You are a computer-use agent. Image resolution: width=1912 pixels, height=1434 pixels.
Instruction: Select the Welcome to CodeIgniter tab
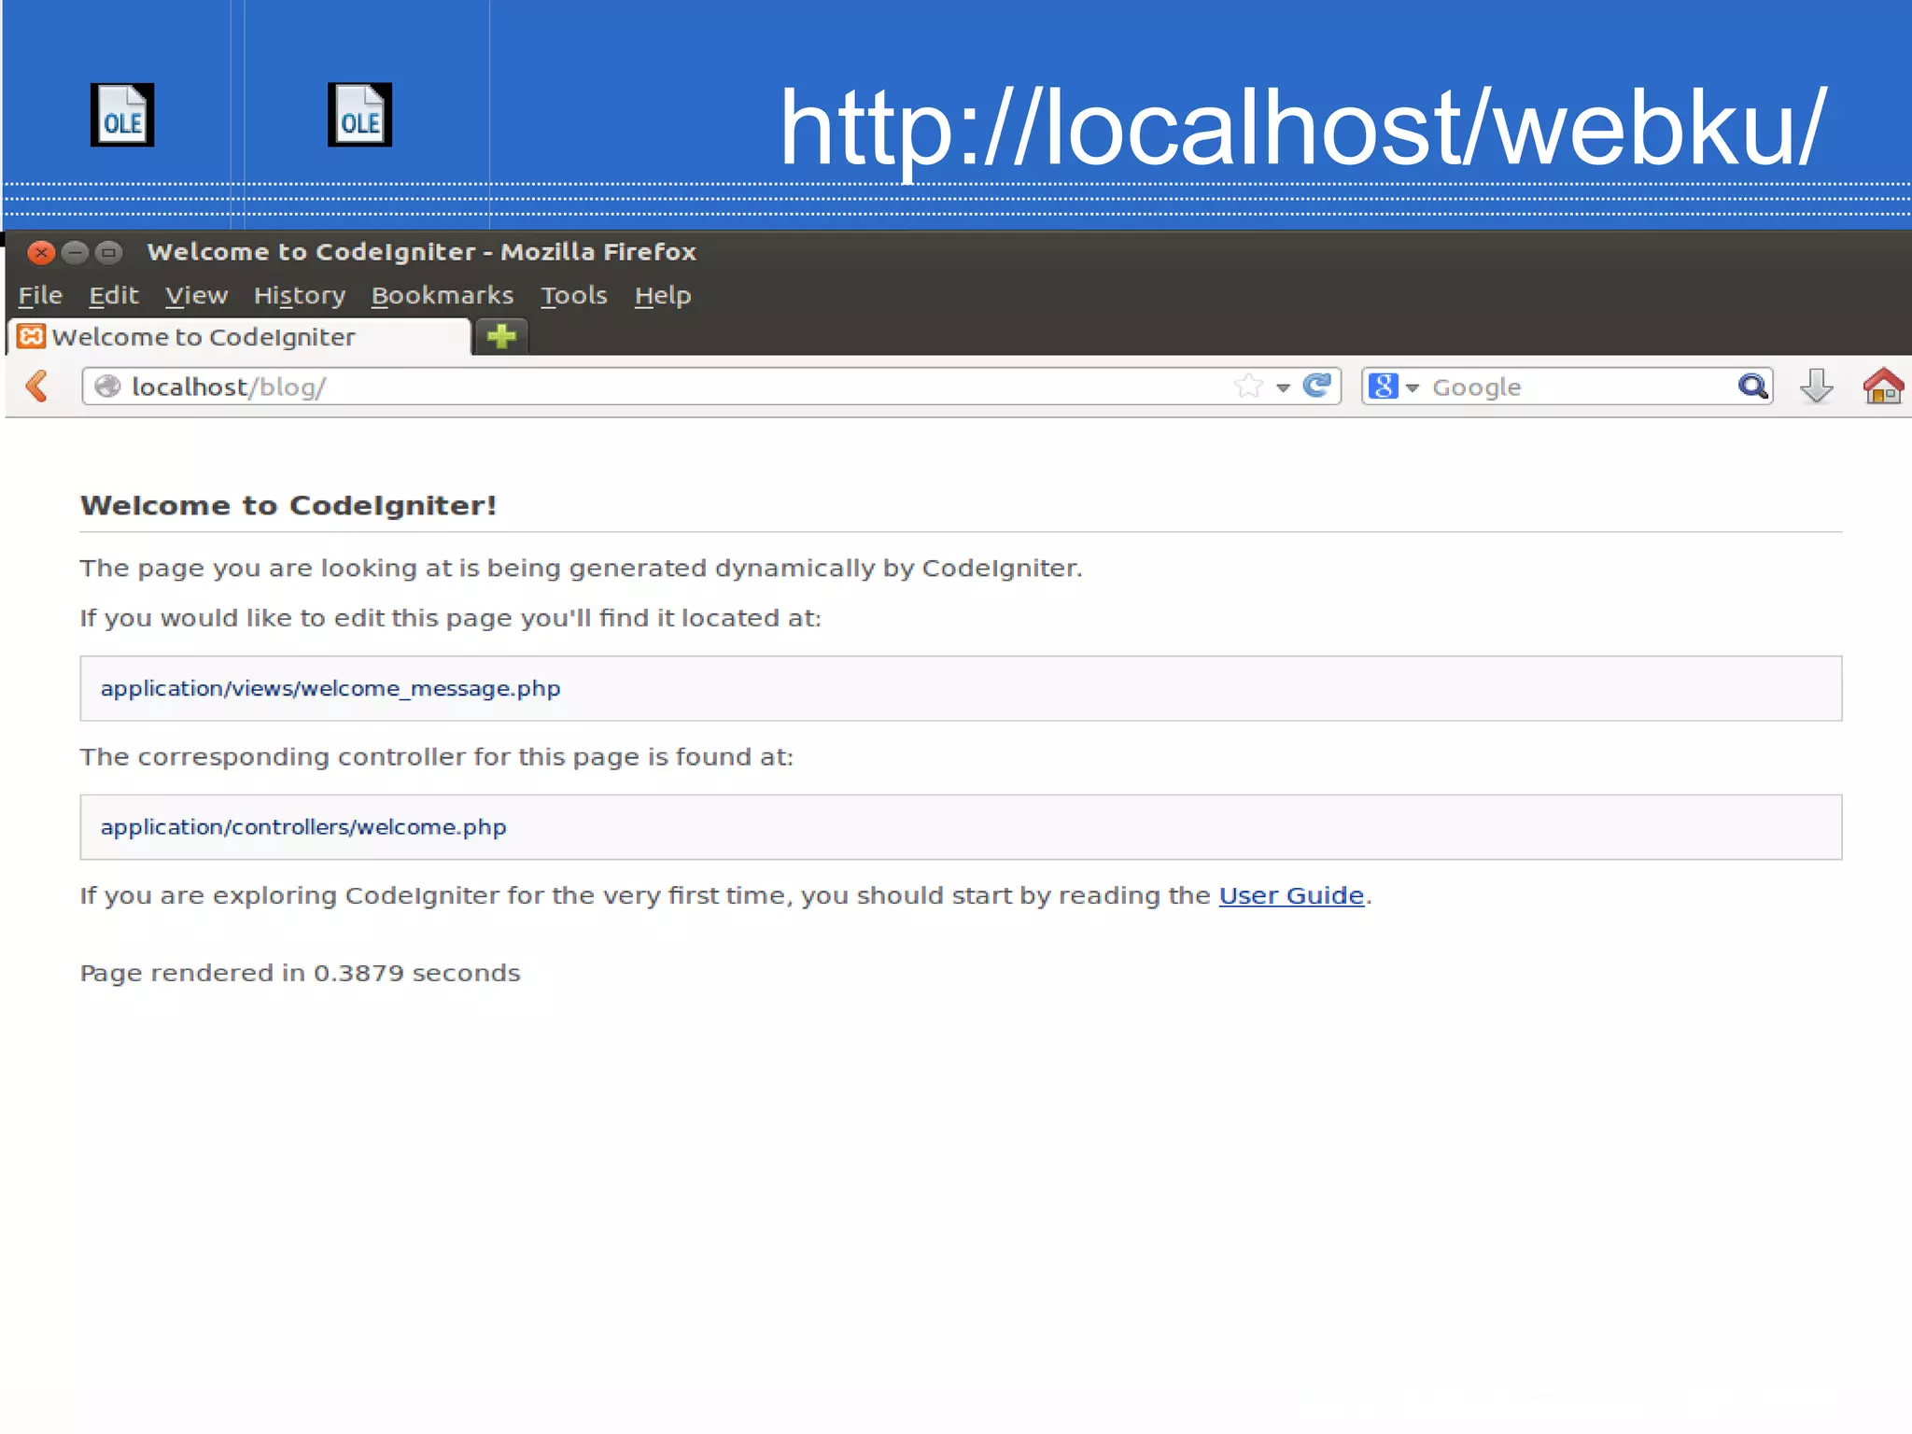coord(239,337)
